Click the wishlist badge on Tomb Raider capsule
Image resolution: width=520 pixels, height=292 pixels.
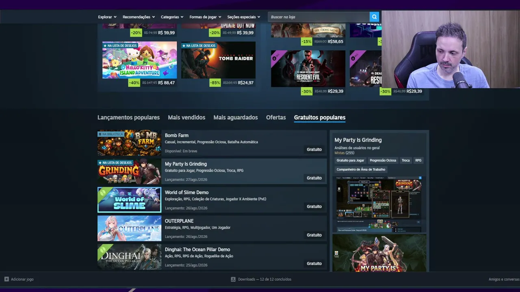pos(198,45)
